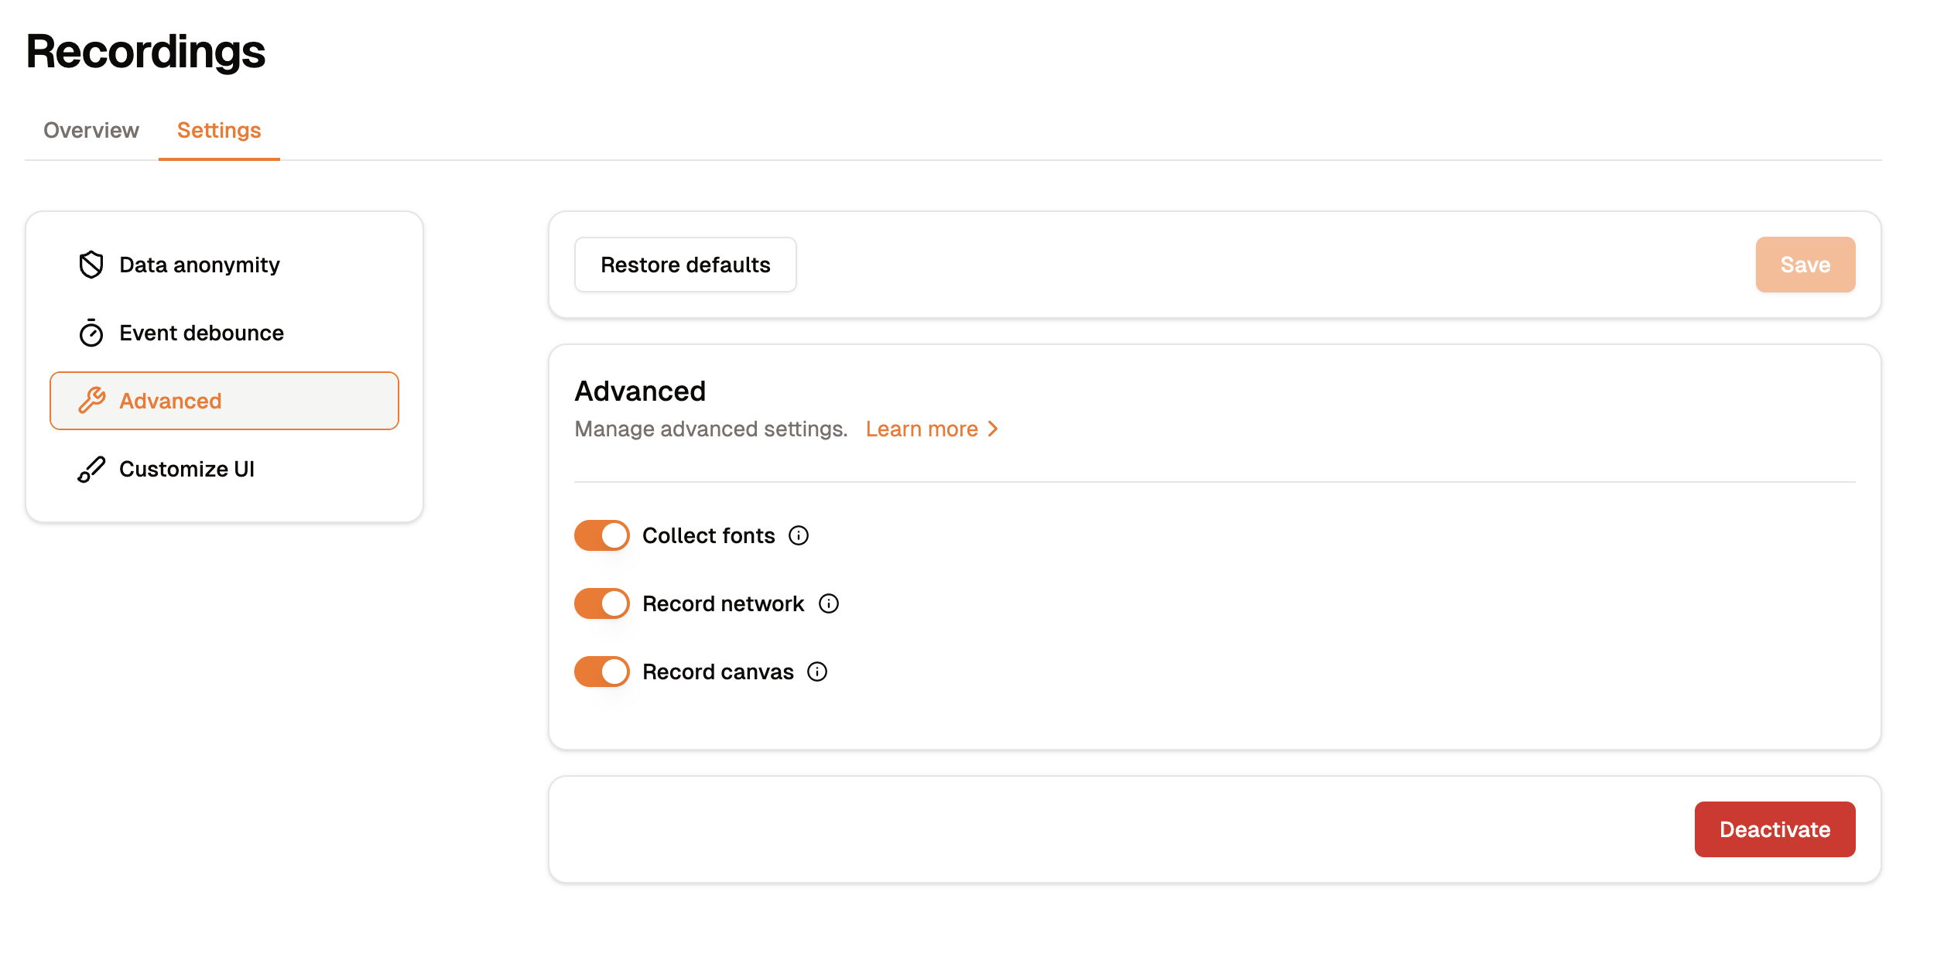Save current recording settings
The image size is (1944, 964).
(x=1805, y=264)
